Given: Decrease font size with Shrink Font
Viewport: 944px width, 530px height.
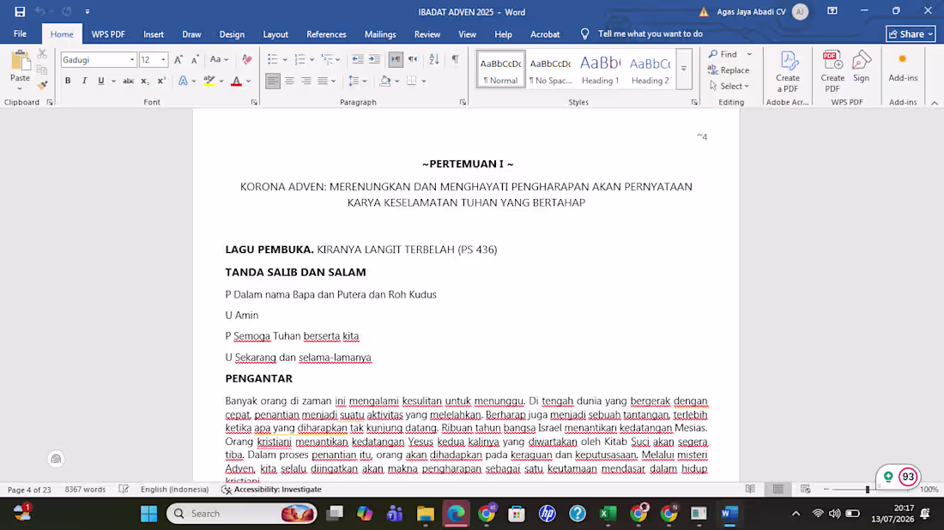Looking at the screenshot, I should click(x=195, y=59).
